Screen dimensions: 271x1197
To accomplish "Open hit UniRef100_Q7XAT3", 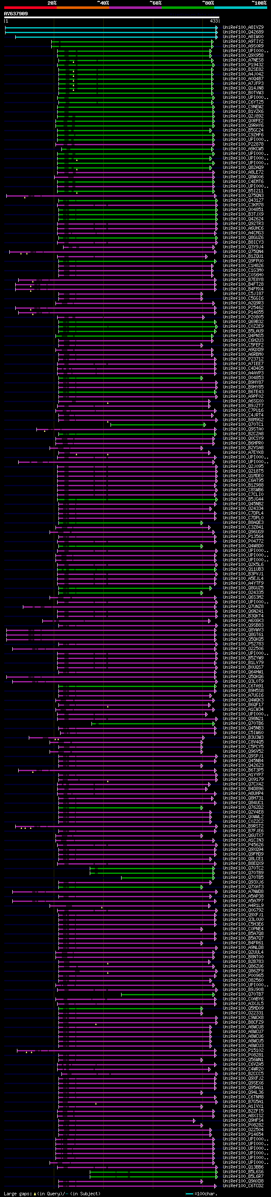I will click(x=243, y=887).
